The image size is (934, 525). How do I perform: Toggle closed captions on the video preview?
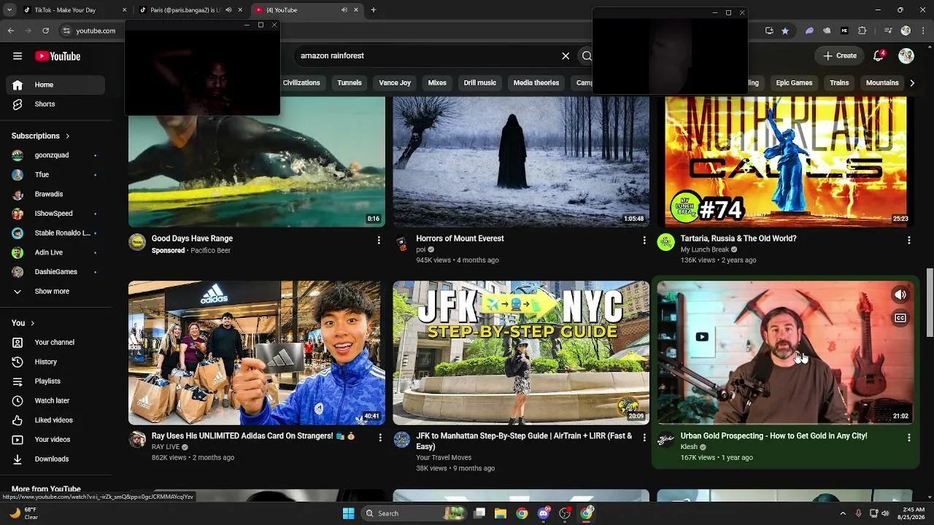900,318
